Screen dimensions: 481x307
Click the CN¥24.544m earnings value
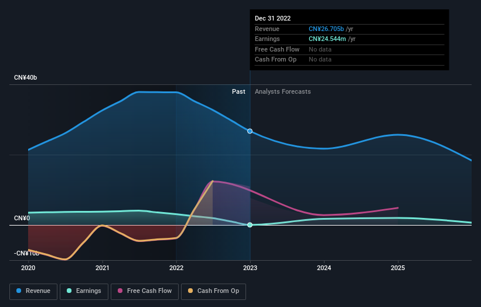[328, 39]
